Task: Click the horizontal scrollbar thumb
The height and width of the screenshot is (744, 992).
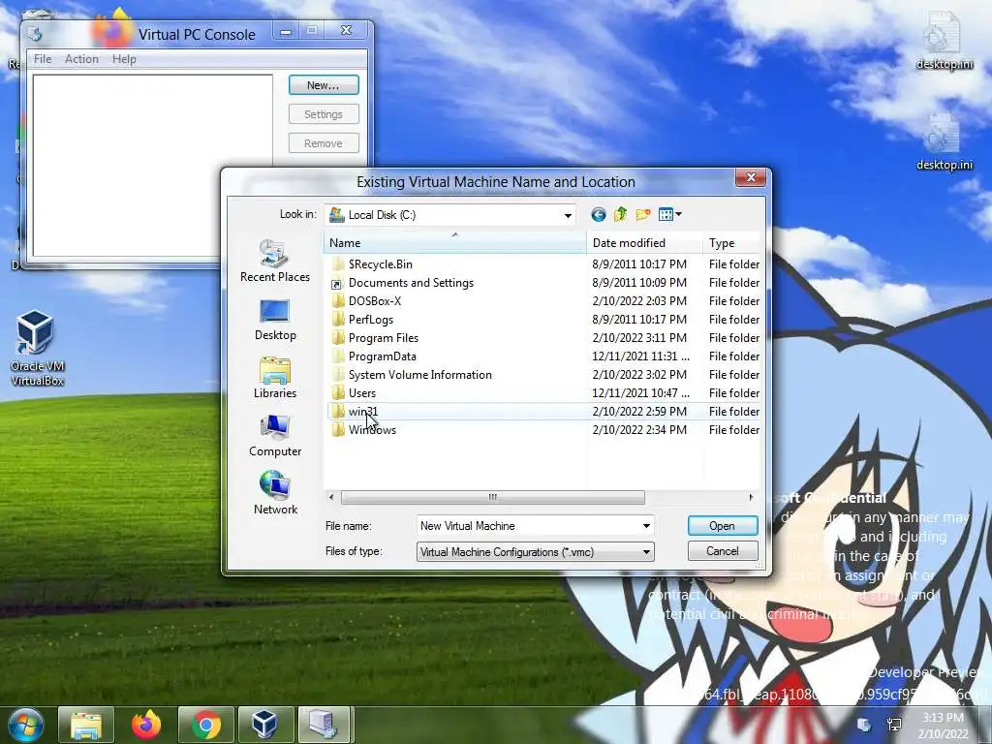Action: (x=492, y=497)
